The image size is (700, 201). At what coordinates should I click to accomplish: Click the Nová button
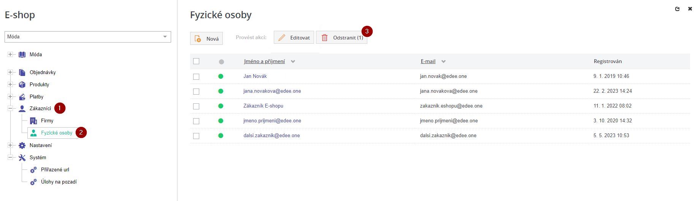pyautogui.click(x=206, y=38)
